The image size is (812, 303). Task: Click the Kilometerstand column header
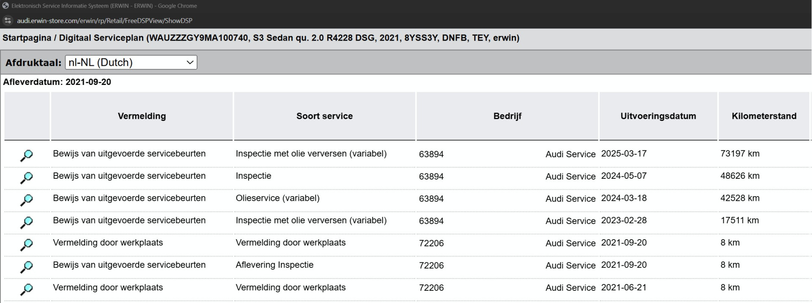764,116
